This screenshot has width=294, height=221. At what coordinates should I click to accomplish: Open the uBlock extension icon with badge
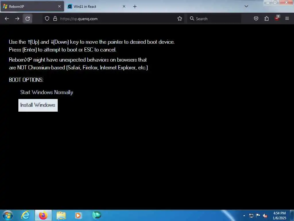point(277,18)
